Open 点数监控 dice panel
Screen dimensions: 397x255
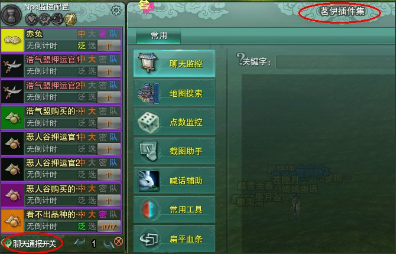pos(174,122)
